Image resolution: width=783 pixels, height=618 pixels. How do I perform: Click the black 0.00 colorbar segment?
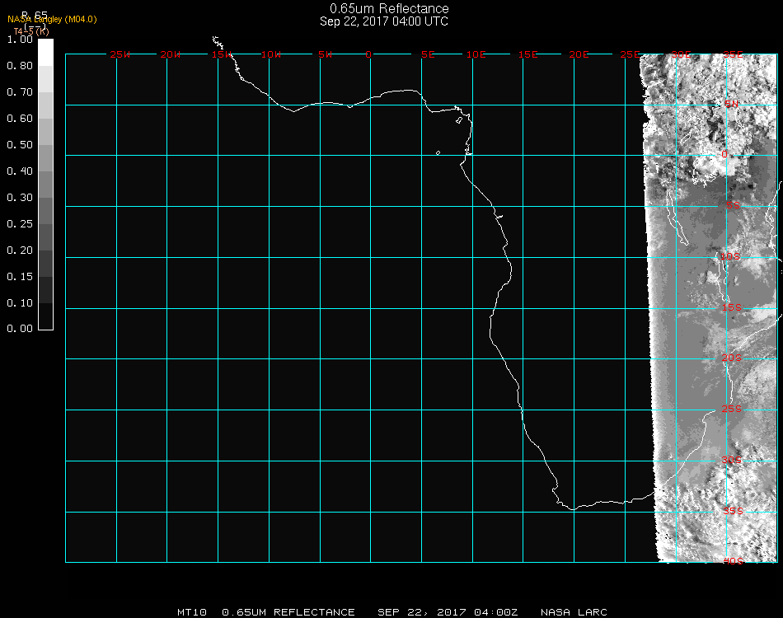pos(45,316)
